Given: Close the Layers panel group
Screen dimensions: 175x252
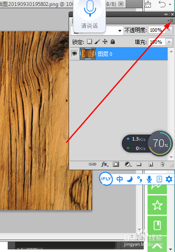Looking at the screenshot, I should (172, 14).
